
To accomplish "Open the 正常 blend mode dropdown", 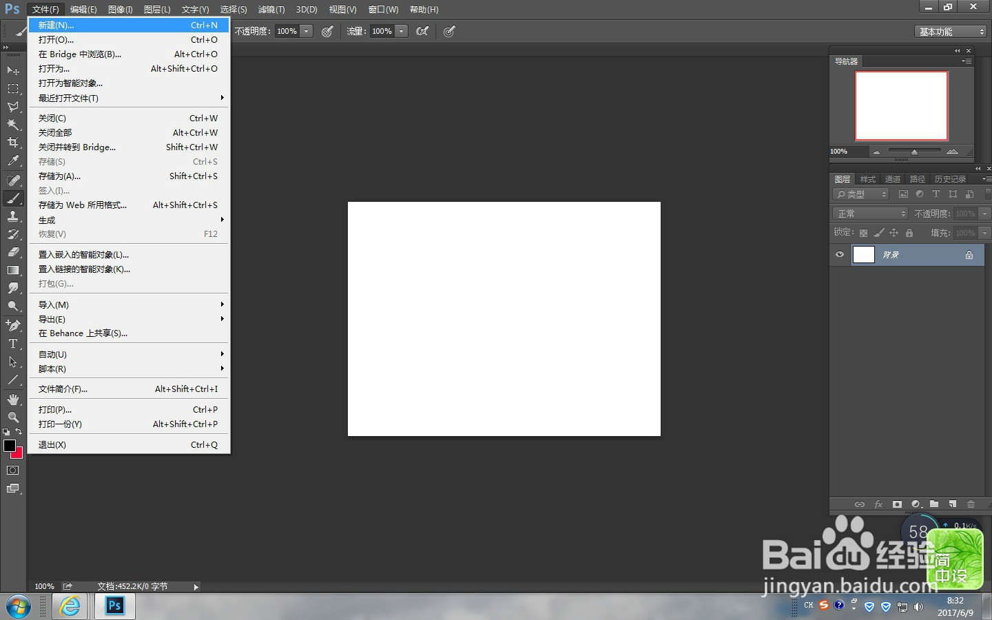I will 871,214.
